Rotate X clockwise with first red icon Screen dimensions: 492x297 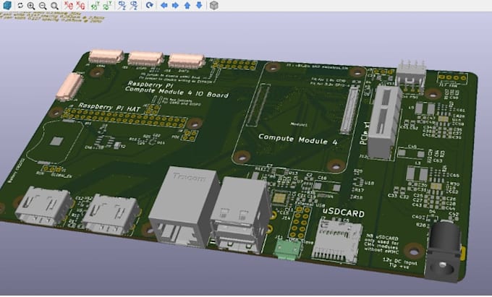[69, 5]
